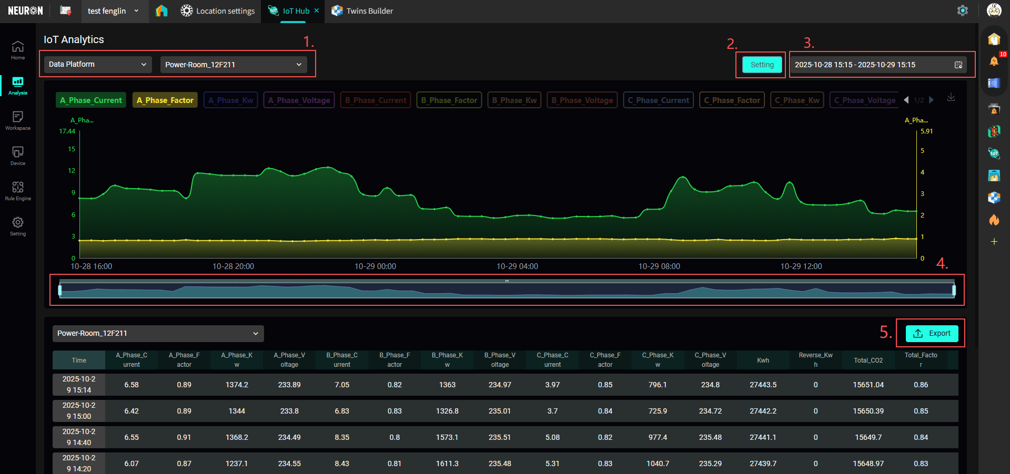Screen dimensions: 1010x474
Task: Go to Workspace in the sidebar
Action: click(17, 120)
